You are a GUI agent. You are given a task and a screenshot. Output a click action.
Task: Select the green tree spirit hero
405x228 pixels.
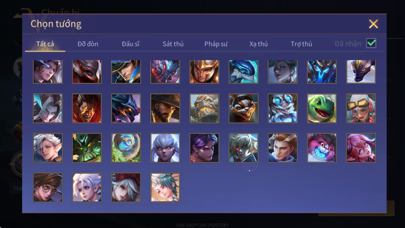click(x=87, y=148)
